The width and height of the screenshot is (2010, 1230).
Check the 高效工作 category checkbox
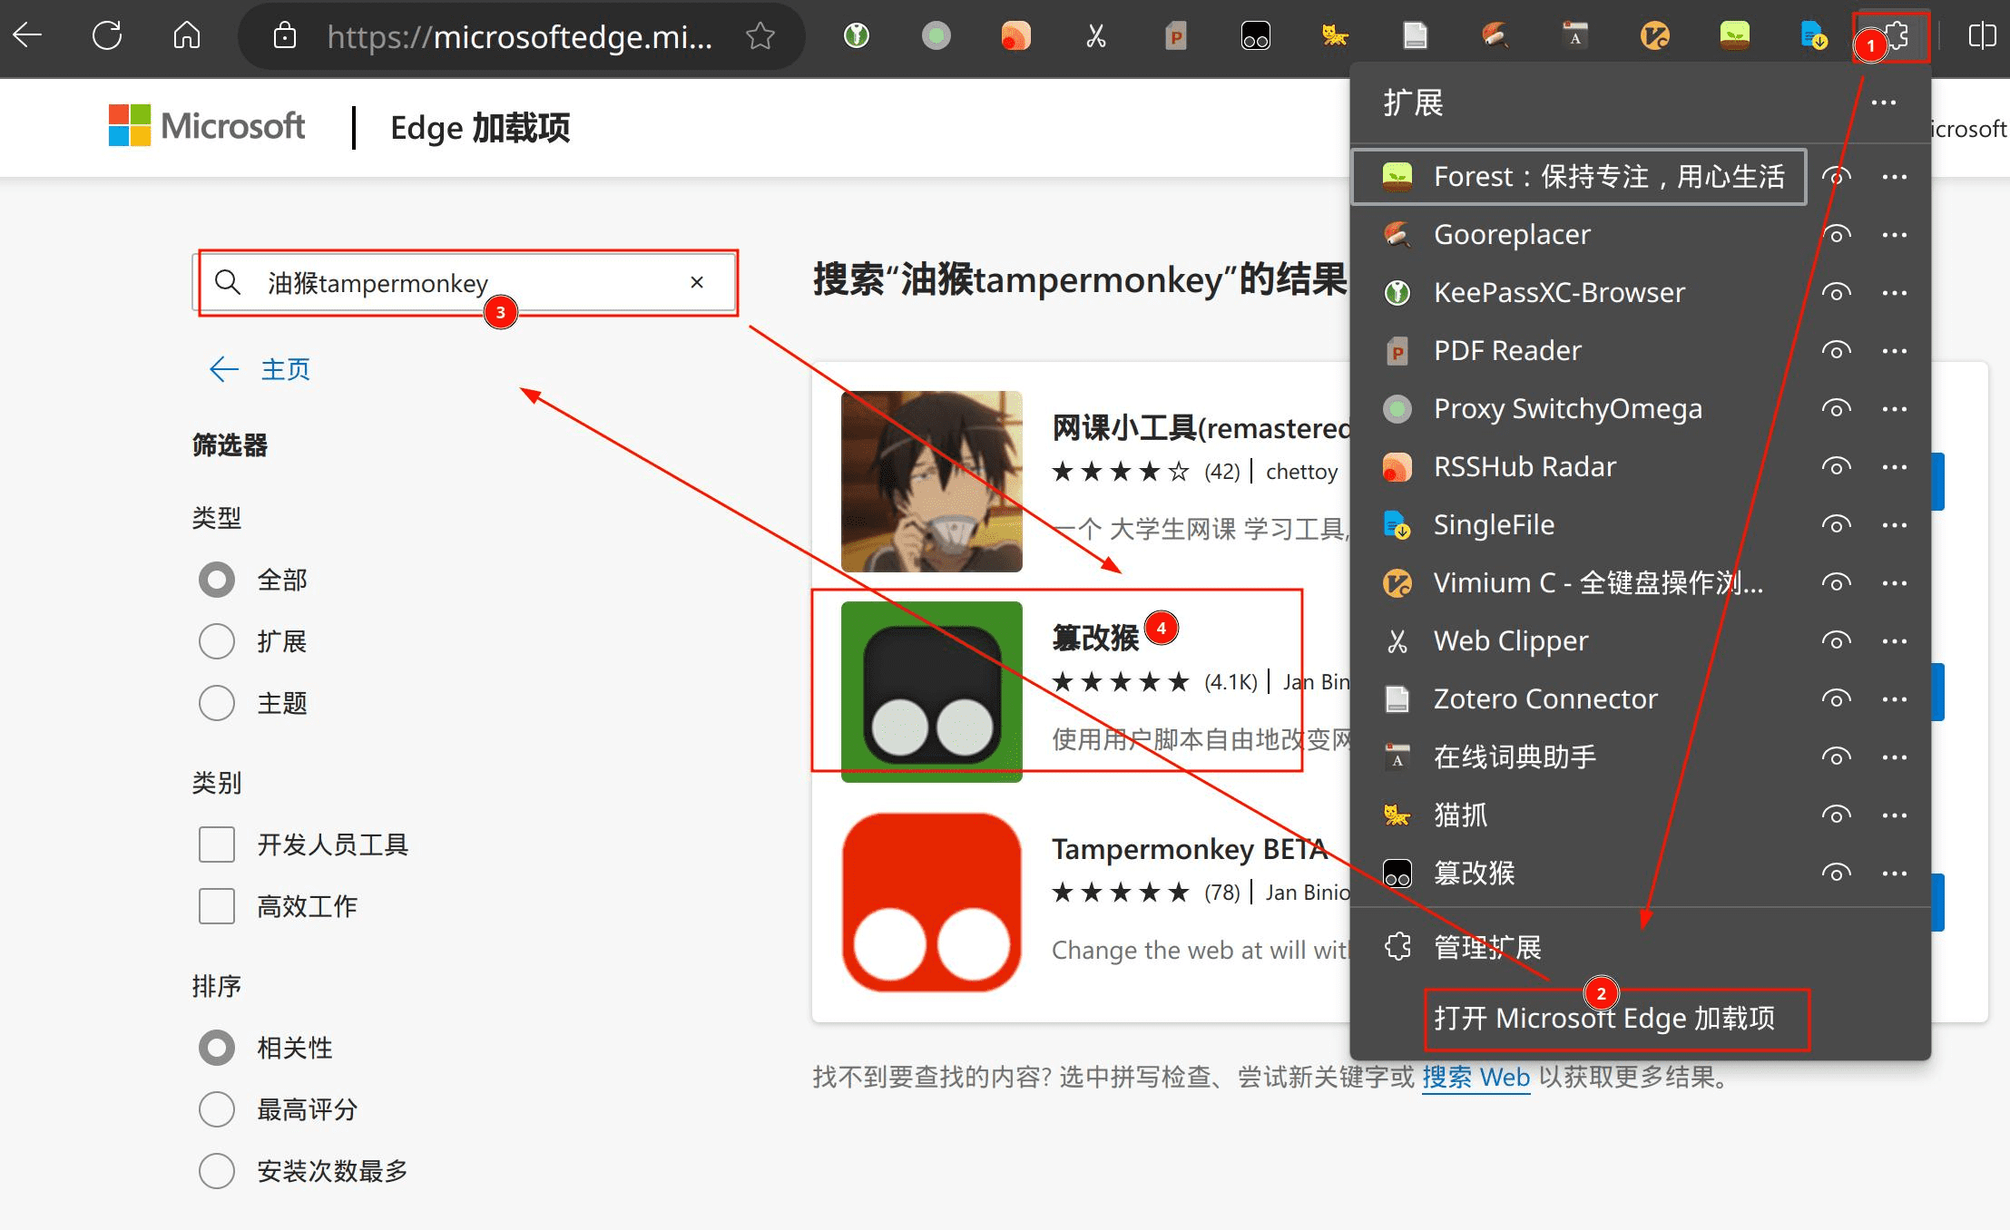click(x=217, y=906)
